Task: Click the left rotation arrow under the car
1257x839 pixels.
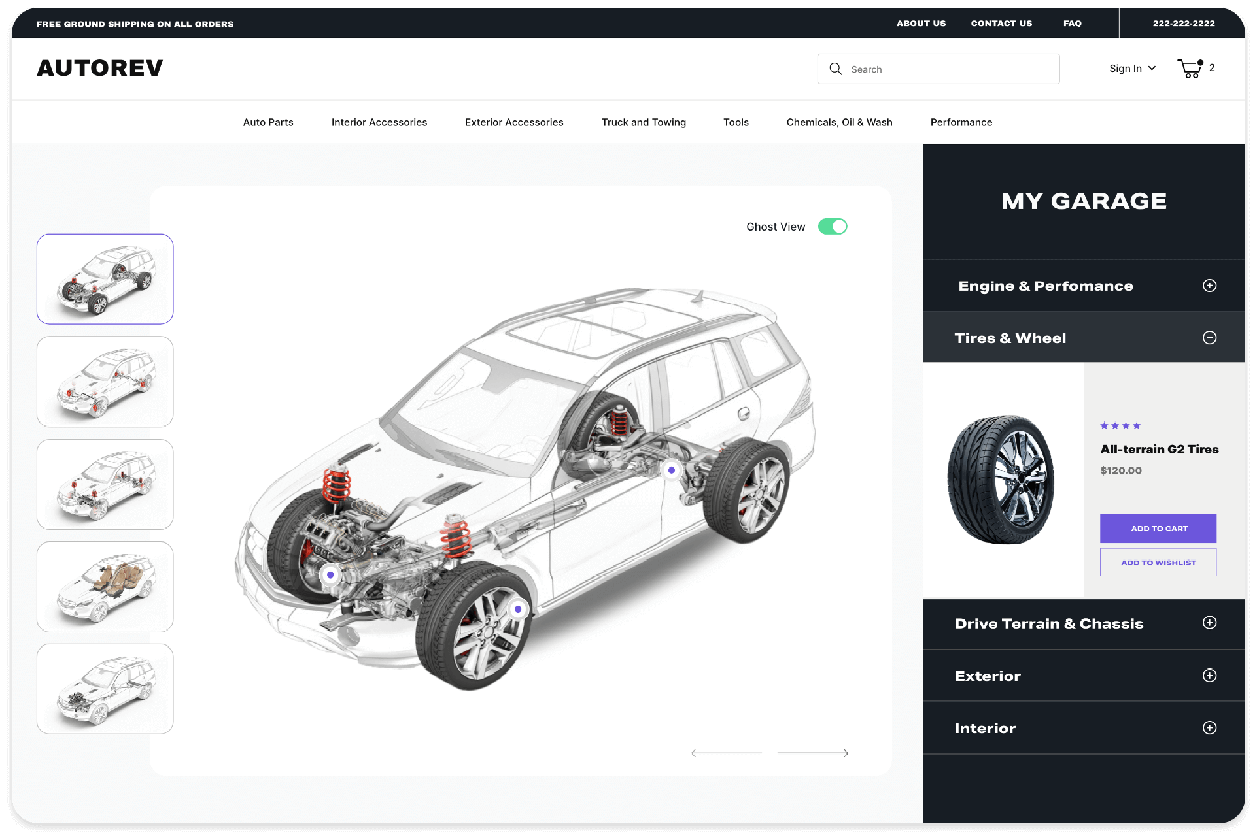Action: (695, 752)
